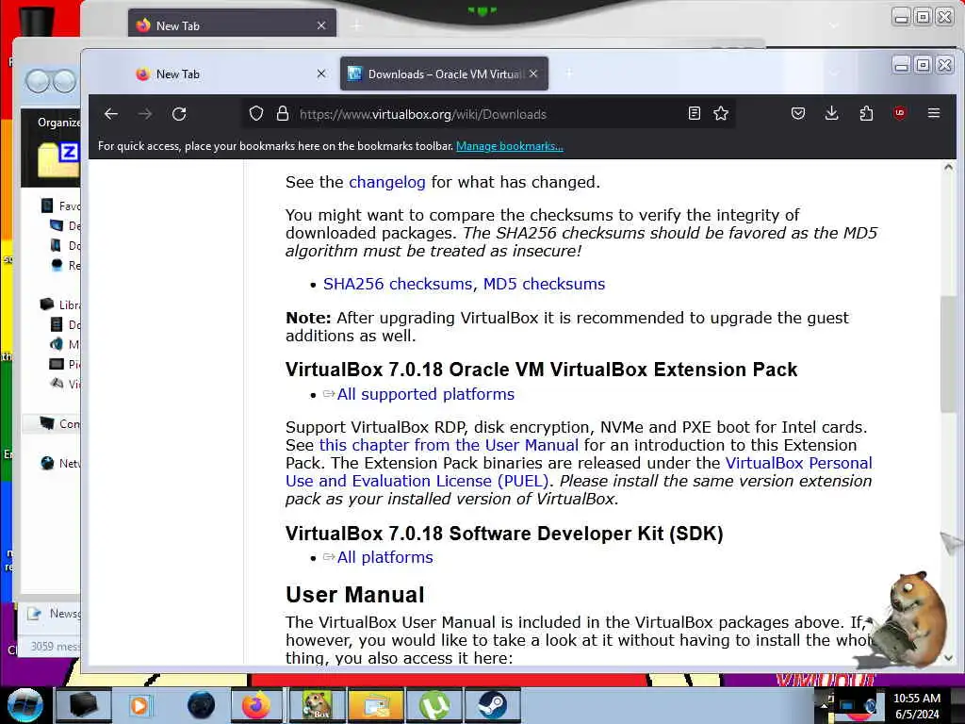Click Organize in the Explorer window
Viewport: 965px width, 724px height.
(x=58, y=123)
